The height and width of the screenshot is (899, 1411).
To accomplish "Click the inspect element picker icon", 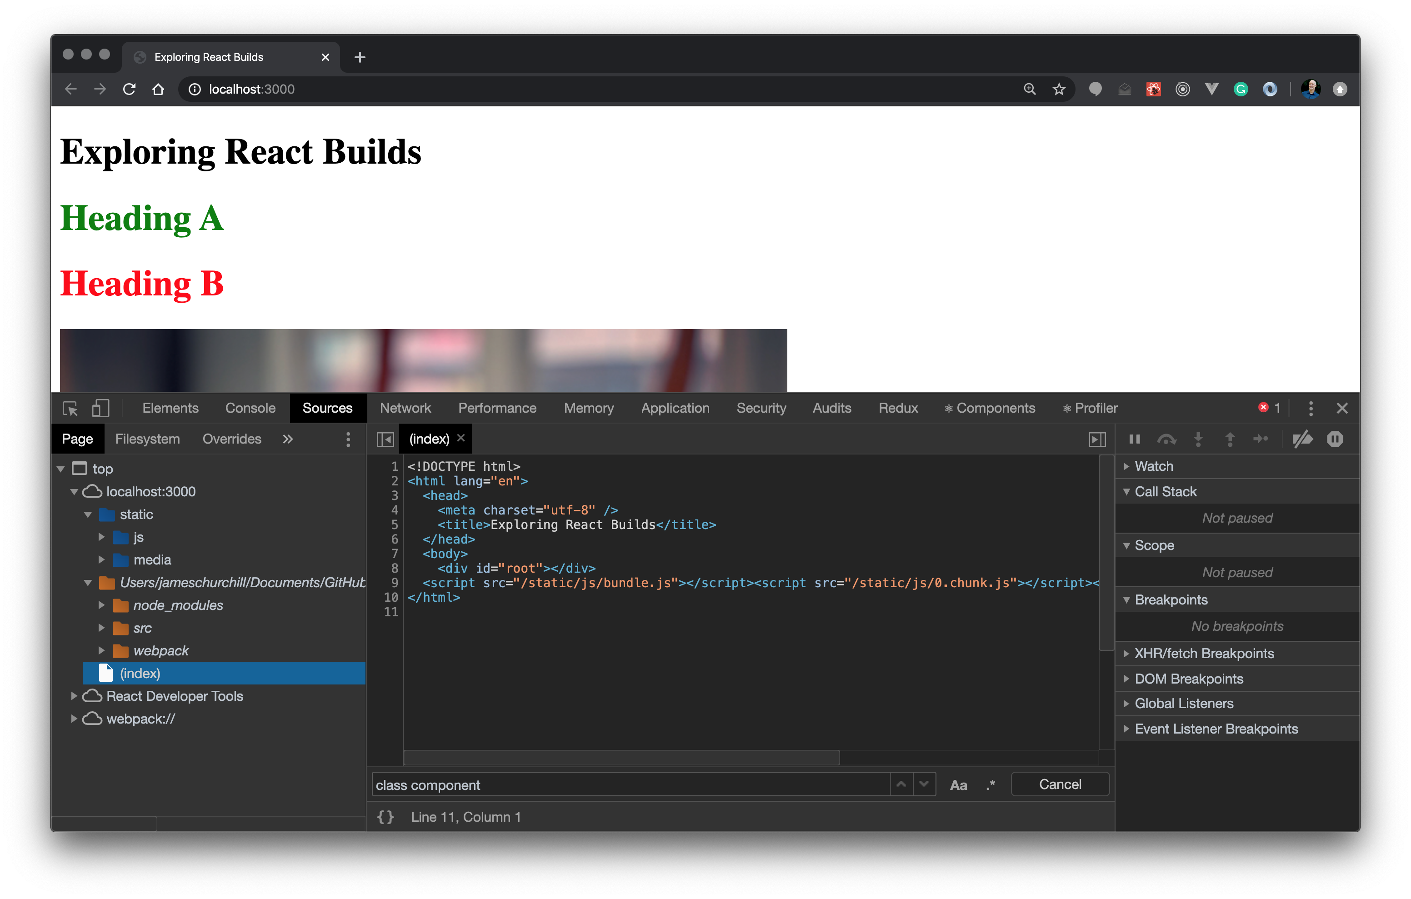I will [70, 409].
